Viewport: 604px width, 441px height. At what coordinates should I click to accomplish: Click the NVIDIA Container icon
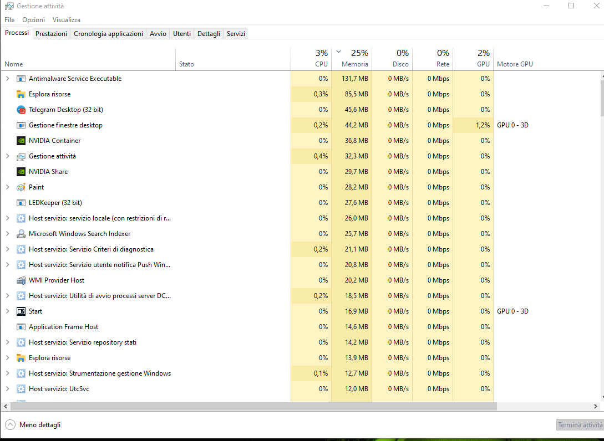coord(21,141)
